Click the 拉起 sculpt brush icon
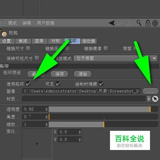160x160 pixels. [x=3, y=33]
